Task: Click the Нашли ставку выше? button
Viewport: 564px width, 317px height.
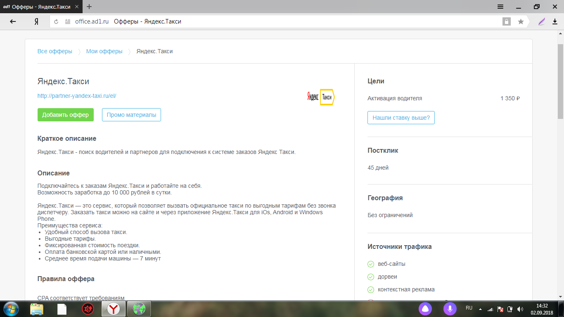Action: pos(401,118)
